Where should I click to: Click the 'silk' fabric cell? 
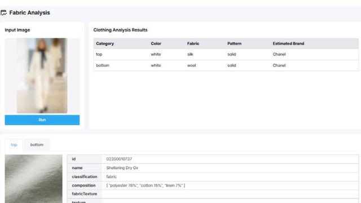tap(190, 54)
